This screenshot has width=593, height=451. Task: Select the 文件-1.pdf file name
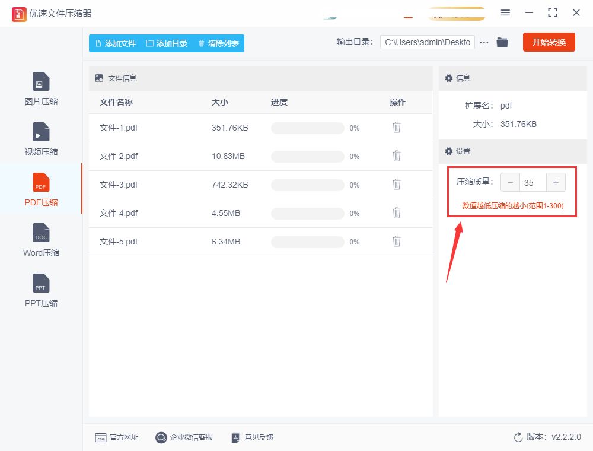click(x=119, y=128)
